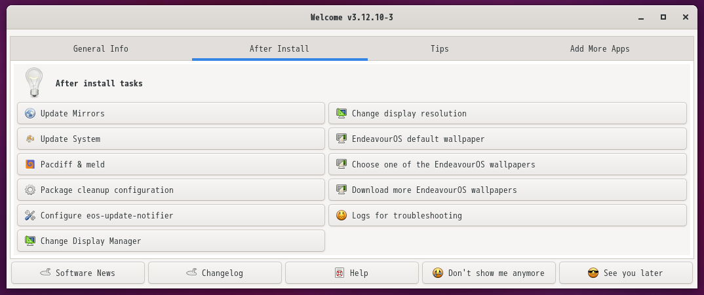Click the lifebuoy Help icon
The image size is (704, 295).
340,273
